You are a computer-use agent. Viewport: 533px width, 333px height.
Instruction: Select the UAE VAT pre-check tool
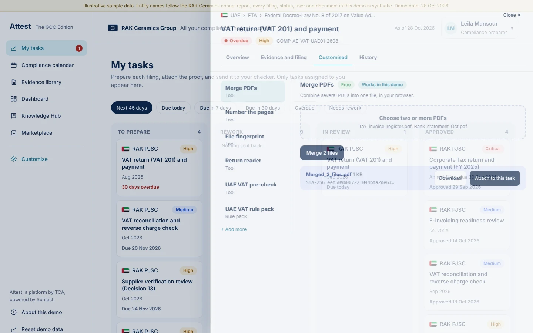click(x=253, y=188)
